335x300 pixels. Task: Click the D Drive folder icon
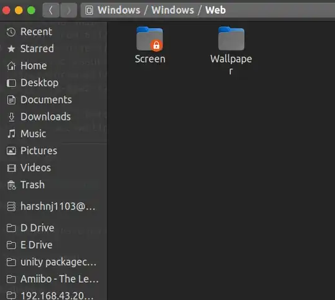[11, 228]
